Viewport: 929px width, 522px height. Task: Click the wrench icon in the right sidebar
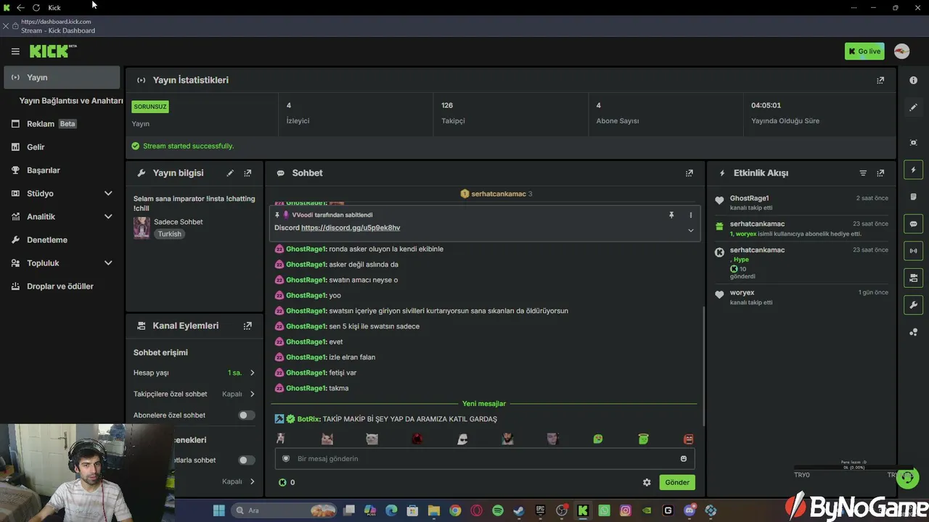913,304
